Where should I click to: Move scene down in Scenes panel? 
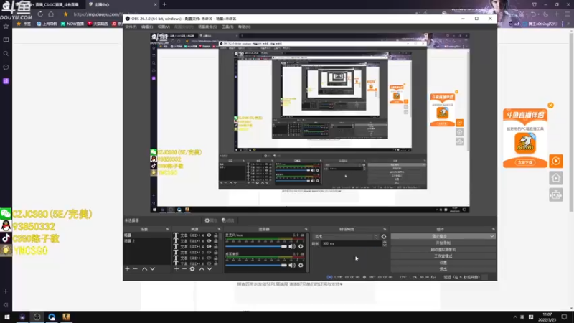152,269
